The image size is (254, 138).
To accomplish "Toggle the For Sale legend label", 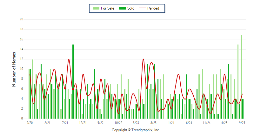I will [x=107, y=8].
